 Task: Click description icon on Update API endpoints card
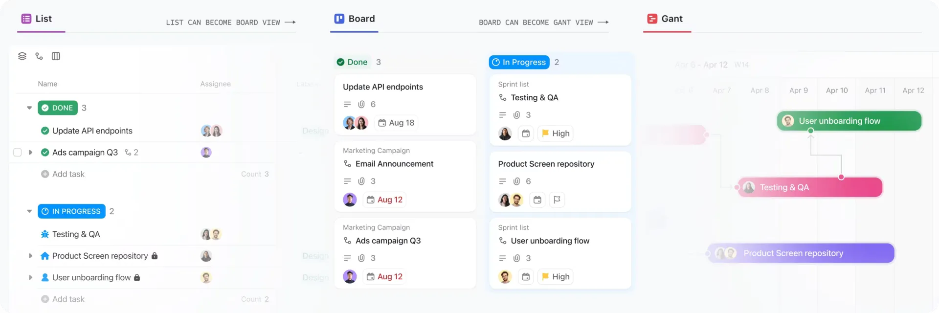(x=347, y=104)
